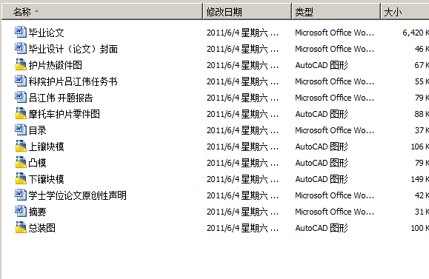Click the AutoCAD icon for 凸模

tap(21, 163)
